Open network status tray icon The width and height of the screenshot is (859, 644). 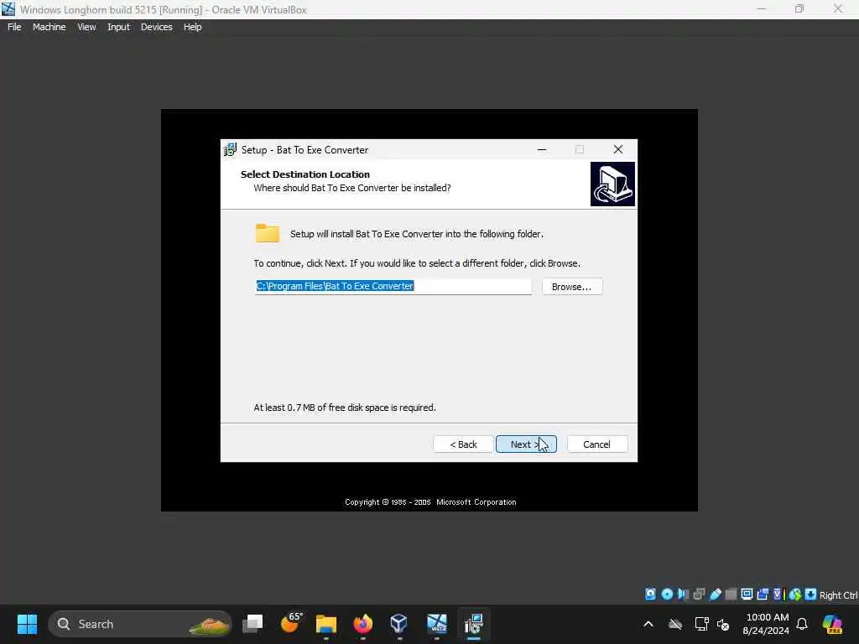coord(702,624)
